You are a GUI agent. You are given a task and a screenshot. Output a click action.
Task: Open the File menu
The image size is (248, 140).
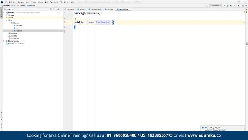pyautogui.click(x=6, y=2)
